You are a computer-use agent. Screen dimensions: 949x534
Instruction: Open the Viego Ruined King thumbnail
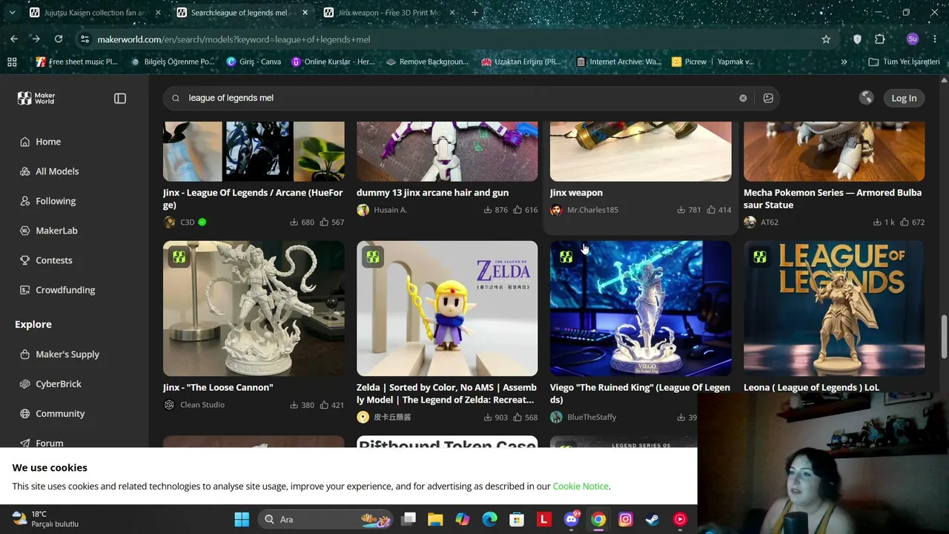[x=641, y=309]
